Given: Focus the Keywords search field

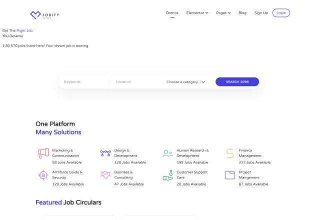Looking at the screenshot, I should pyautogui.click(x=84, y=82).
